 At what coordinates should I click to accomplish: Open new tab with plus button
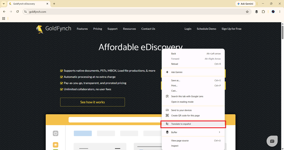(54, 4)
